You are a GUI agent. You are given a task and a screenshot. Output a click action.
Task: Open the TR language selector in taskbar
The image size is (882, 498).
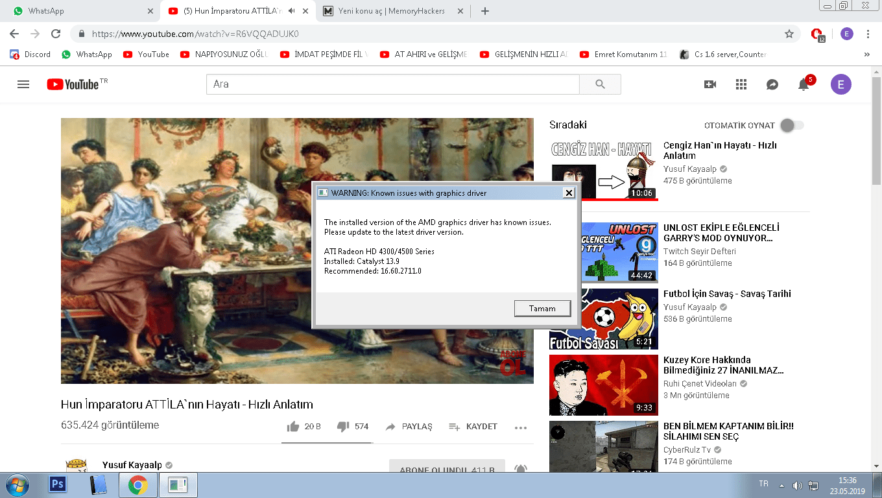[764, 484]
